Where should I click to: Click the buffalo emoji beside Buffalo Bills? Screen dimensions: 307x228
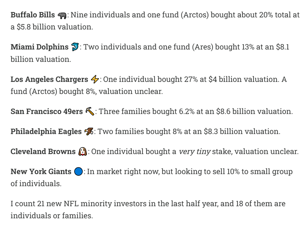[x=62, y=16]
